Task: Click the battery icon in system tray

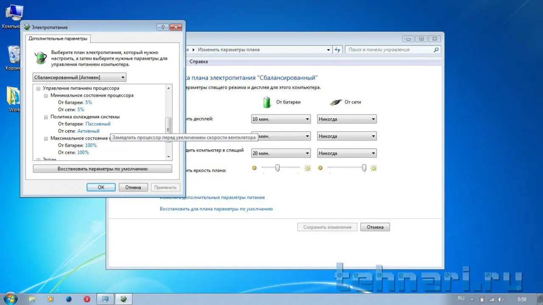Action: [x=481, y=299]
